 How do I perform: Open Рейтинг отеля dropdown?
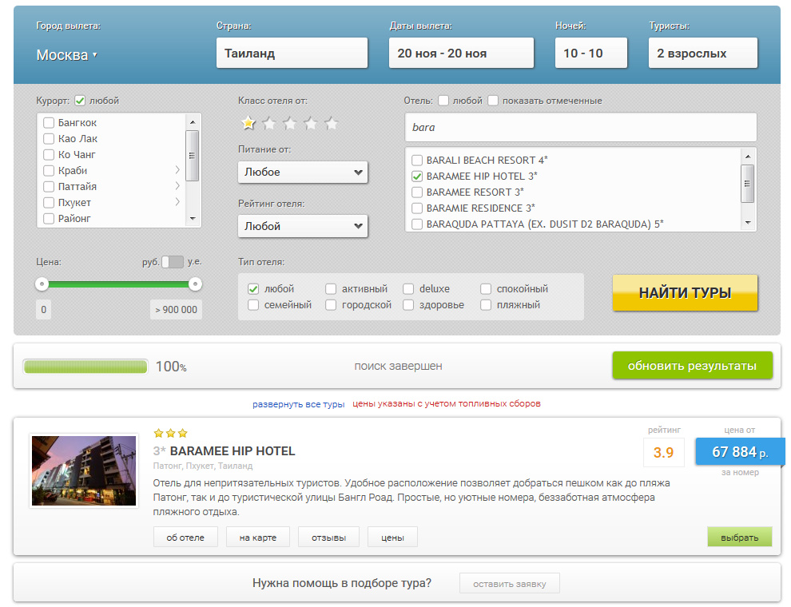point(303,226)
